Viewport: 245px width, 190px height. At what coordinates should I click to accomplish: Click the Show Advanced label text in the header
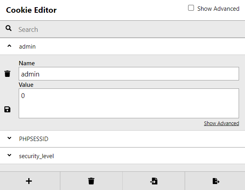coord(218,9)
